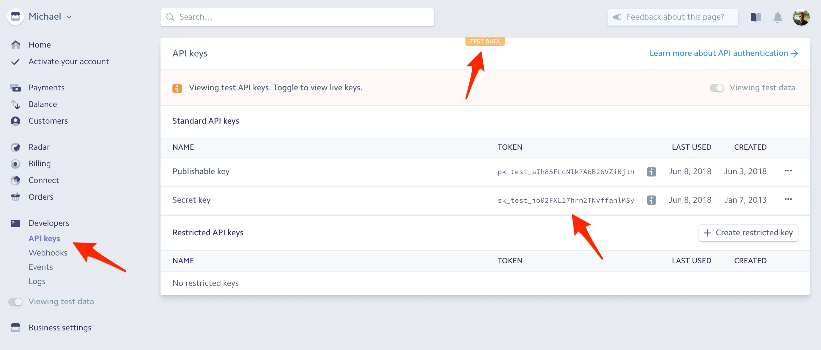Open the Secret key overflow menu
Screen dimensions: 821x350
click(789, 199)
